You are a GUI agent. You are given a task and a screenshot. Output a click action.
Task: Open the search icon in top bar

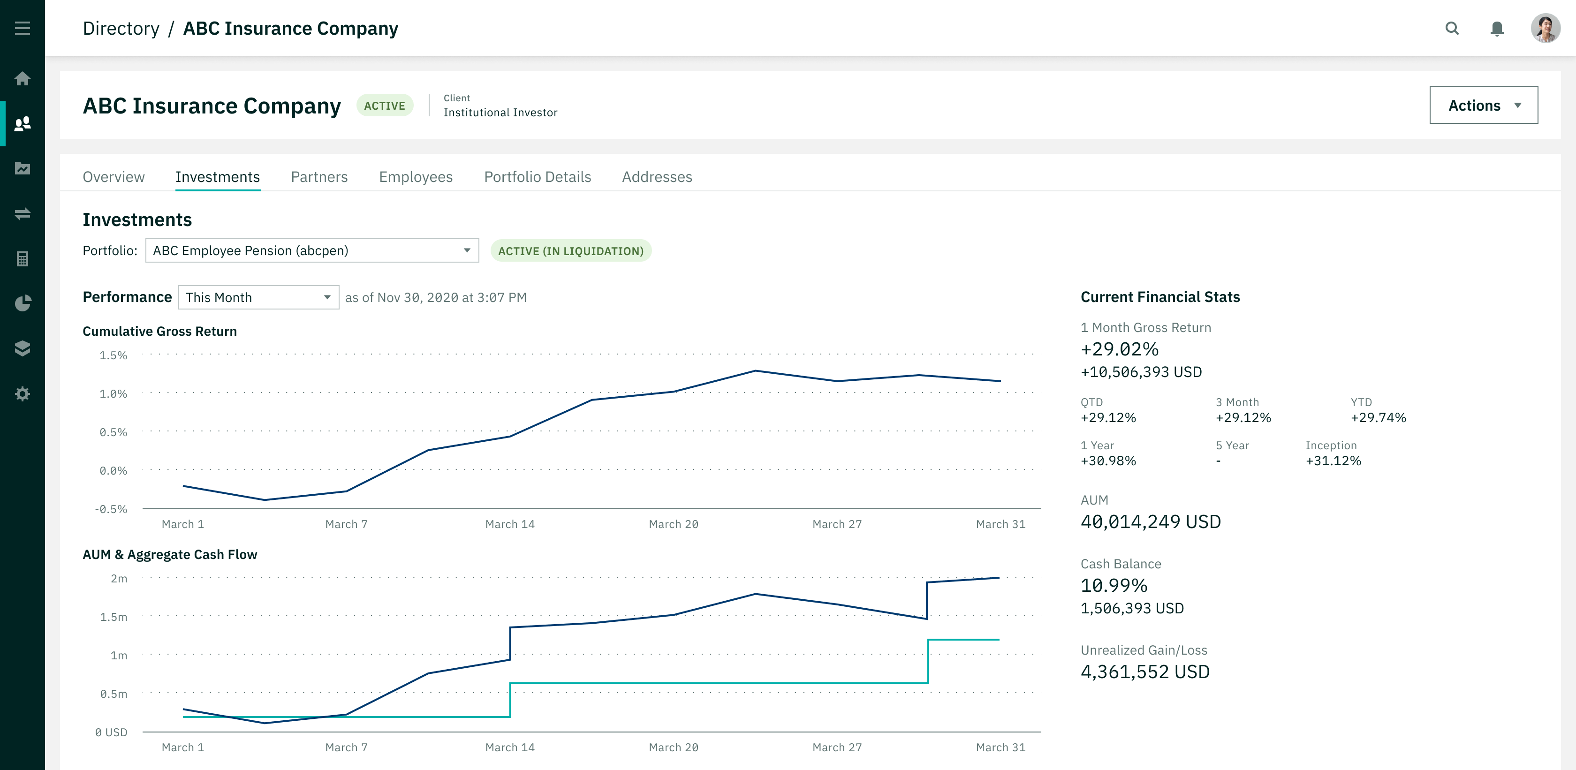click(x=1452, y=28)
